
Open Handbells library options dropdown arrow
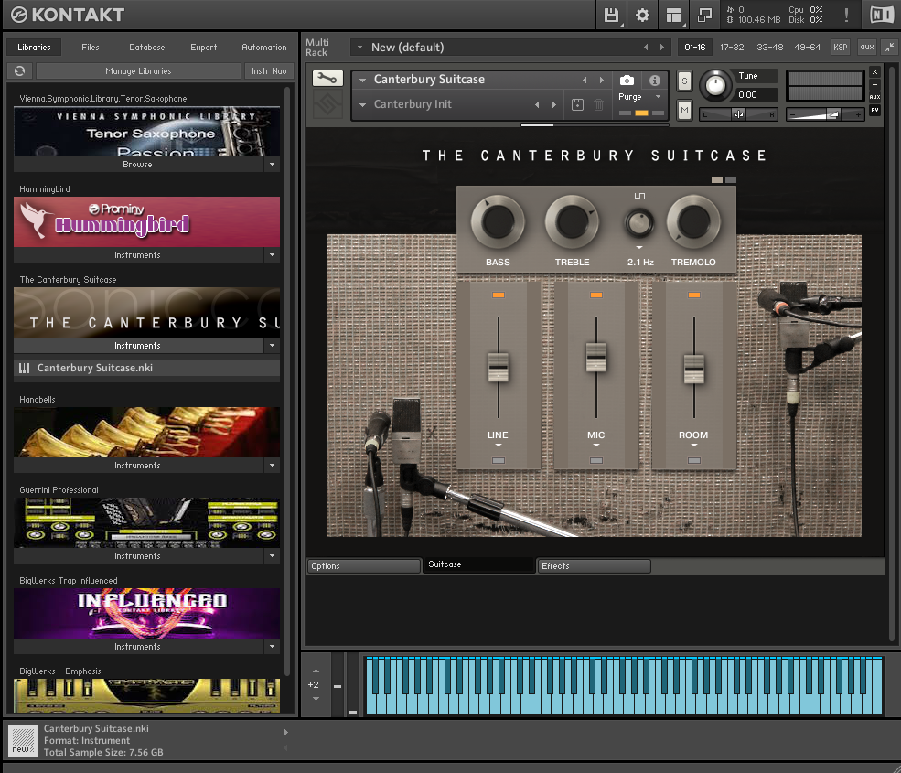point(272,465)
